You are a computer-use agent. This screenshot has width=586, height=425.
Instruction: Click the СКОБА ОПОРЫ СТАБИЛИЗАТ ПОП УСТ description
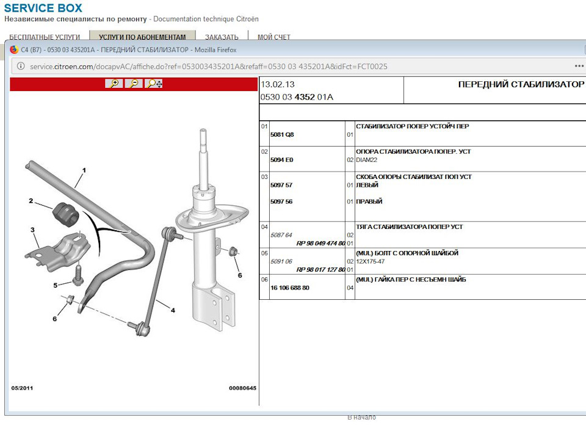point(414,176)
